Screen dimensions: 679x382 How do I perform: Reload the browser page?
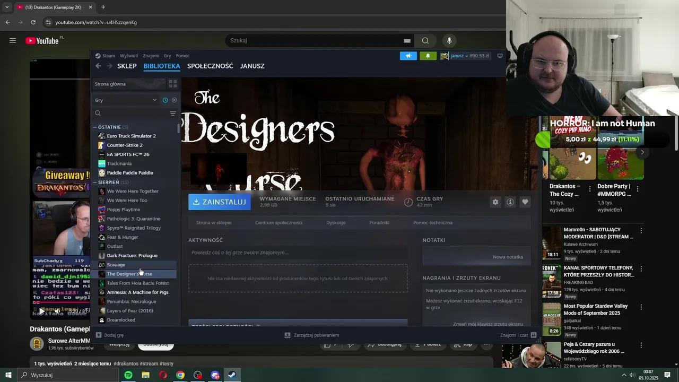coord(33,22)
